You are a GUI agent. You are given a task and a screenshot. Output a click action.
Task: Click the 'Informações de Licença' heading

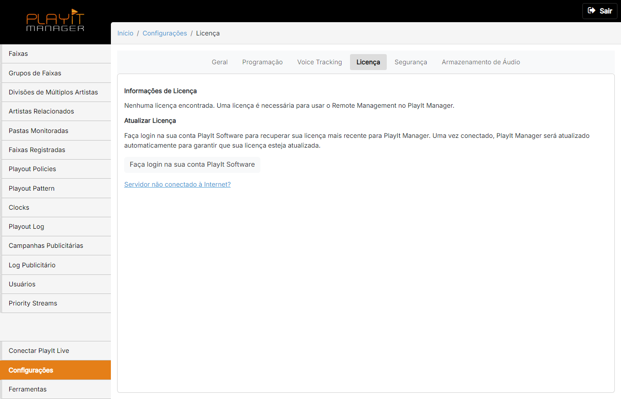160,91
